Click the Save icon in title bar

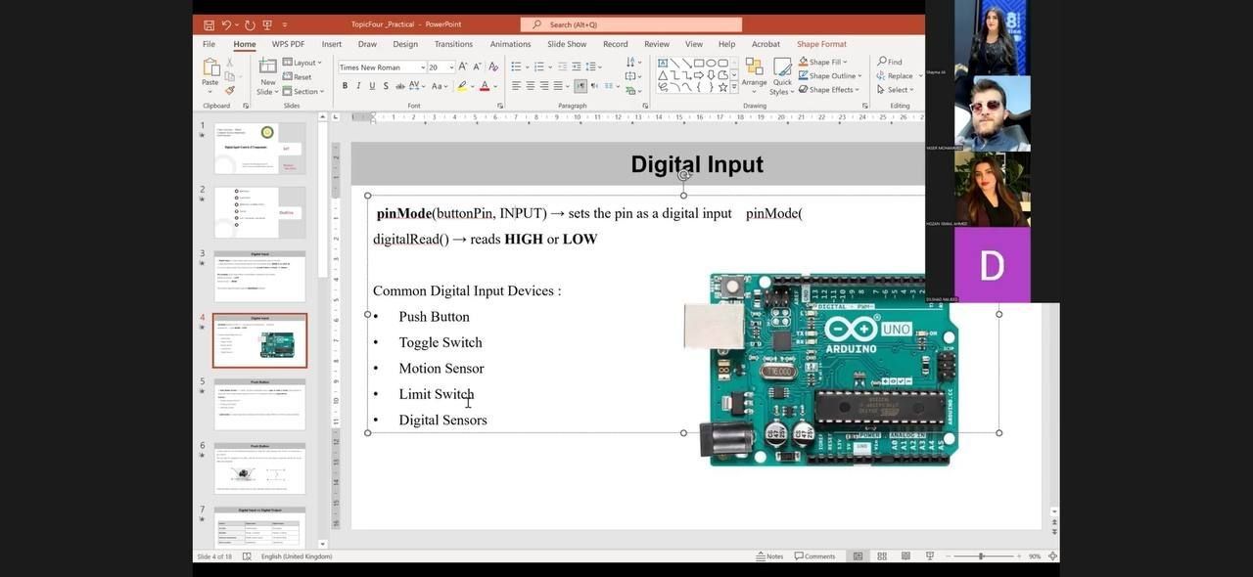(x=209, y=24)
